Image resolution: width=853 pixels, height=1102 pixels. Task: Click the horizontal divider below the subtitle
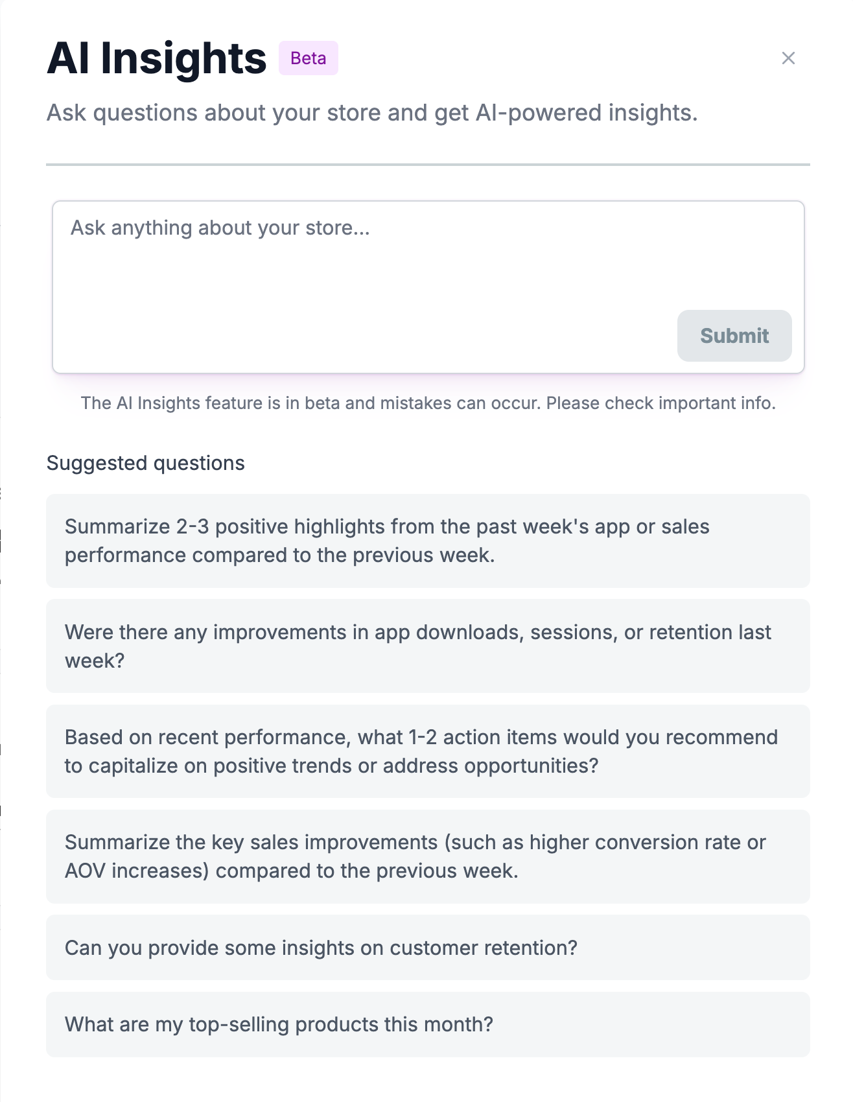(428, 165)
